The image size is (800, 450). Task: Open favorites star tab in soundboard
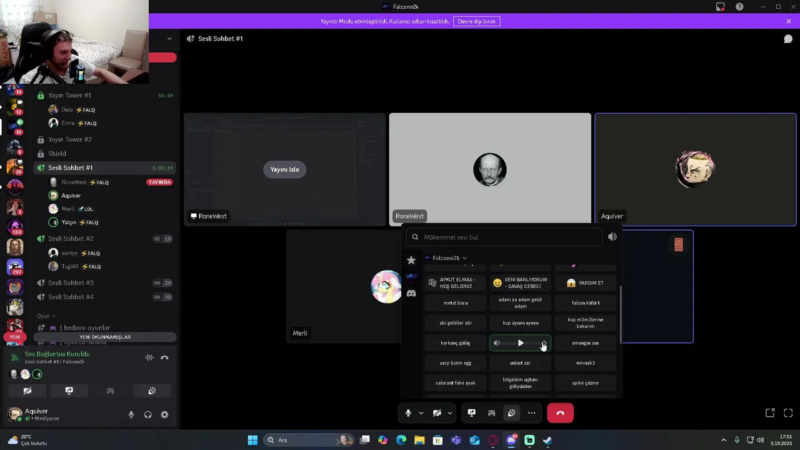point(411,260)
